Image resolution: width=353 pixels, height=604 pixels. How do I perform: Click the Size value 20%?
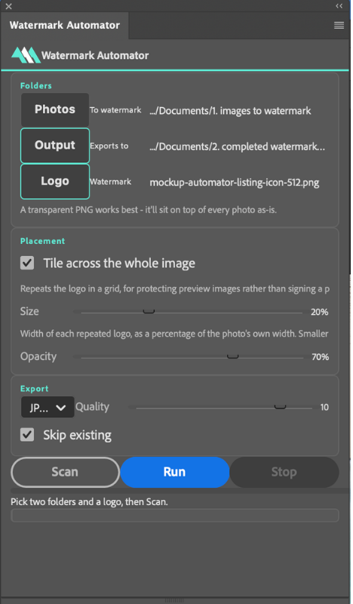coord(320,312)
